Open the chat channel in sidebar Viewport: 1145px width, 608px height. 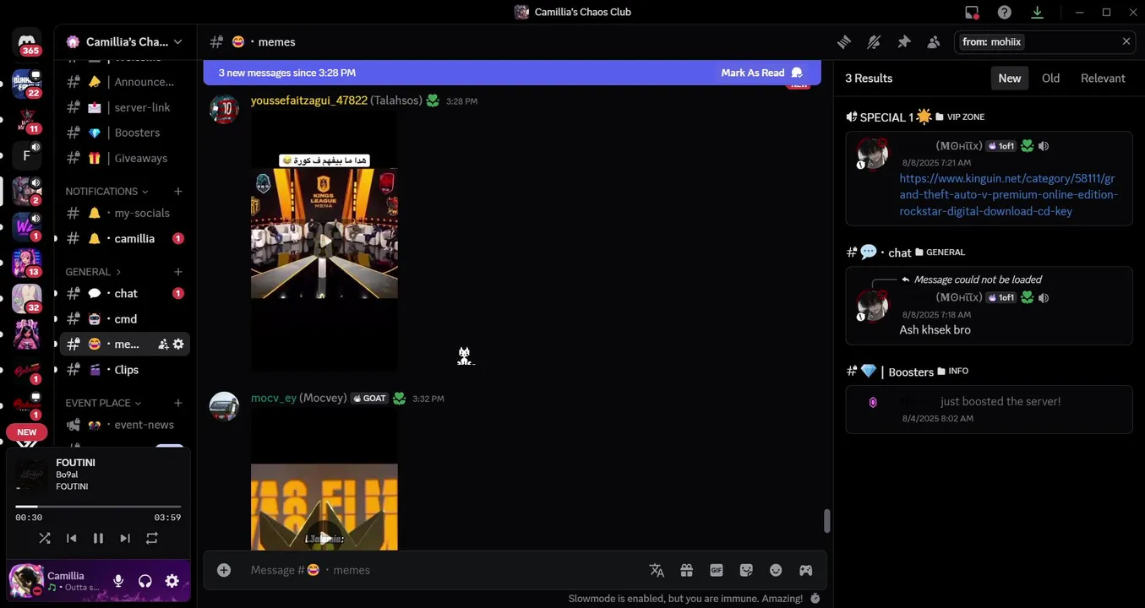coord(125,293)
